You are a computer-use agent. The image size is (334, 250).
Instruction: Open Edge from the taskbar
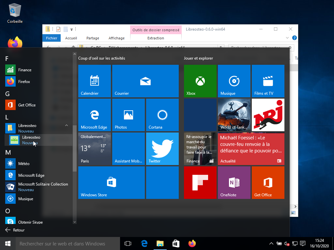[144, 243]
